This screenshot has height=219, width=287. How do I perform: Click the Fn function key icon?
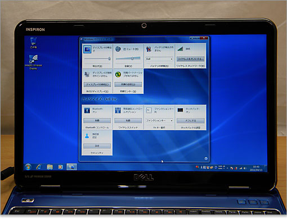(x=149, y=110)
